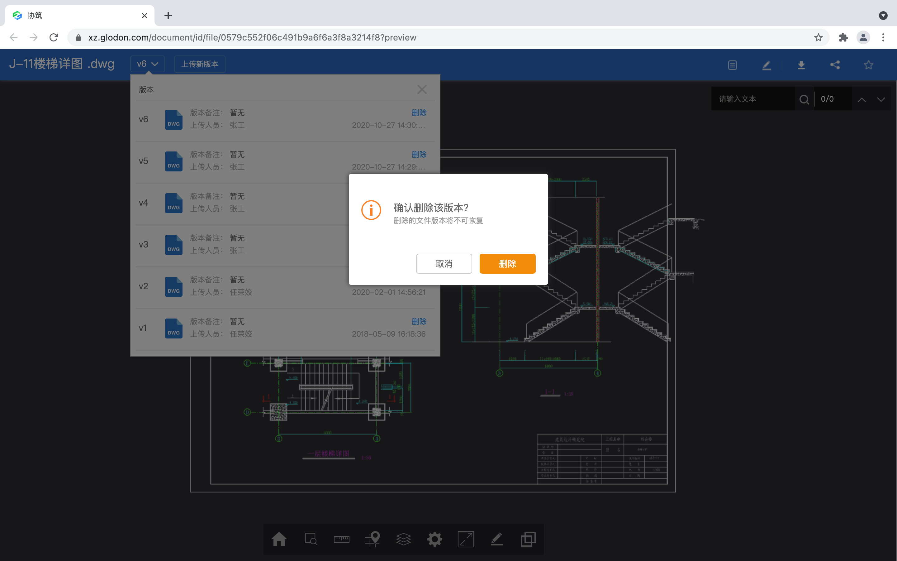Viewport: 897px width, 561px height.
Task: Open the layers stack tool
Action: coord(403,539)
